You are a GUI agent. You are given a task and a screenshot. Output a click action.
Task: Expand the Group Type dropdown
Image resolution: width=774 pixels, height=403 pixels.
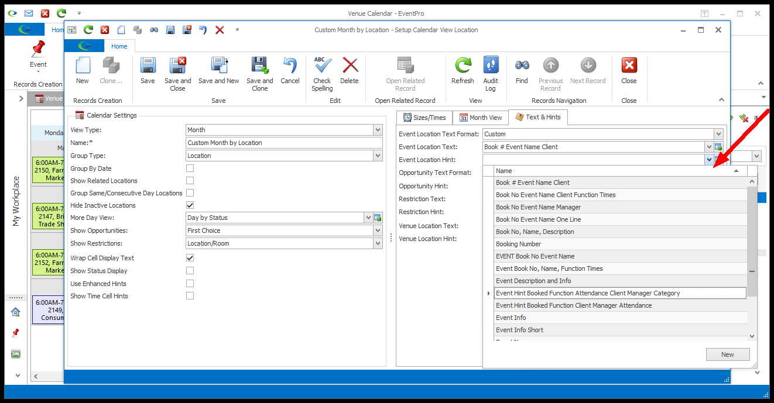pyautogui.click(x=378, y=156)
